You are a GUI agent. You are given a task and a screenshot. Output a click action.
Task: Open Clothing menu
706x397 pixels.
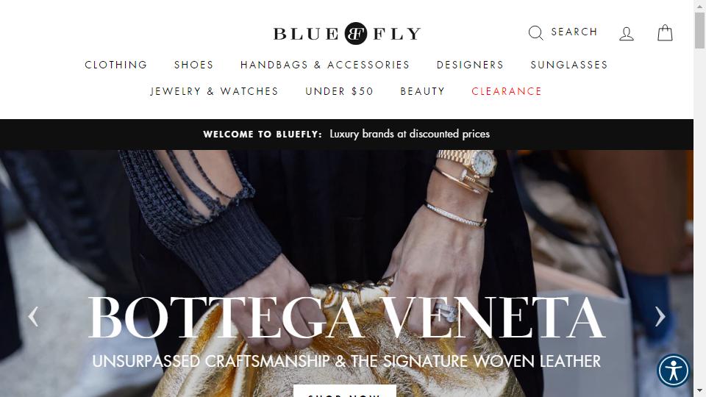(x=115, y=65)
